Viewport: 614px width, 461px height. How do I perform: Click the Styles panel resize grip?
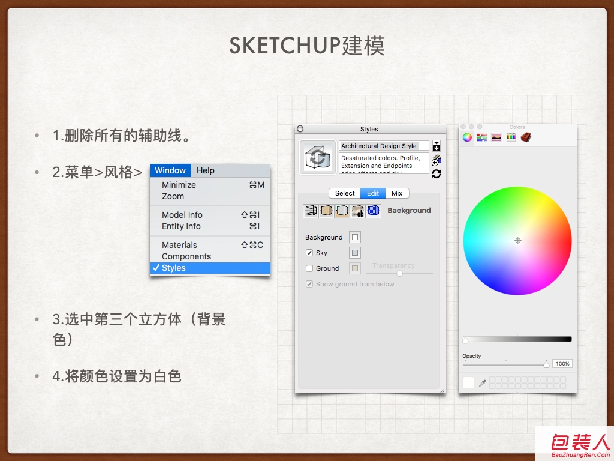click(442, 390)
